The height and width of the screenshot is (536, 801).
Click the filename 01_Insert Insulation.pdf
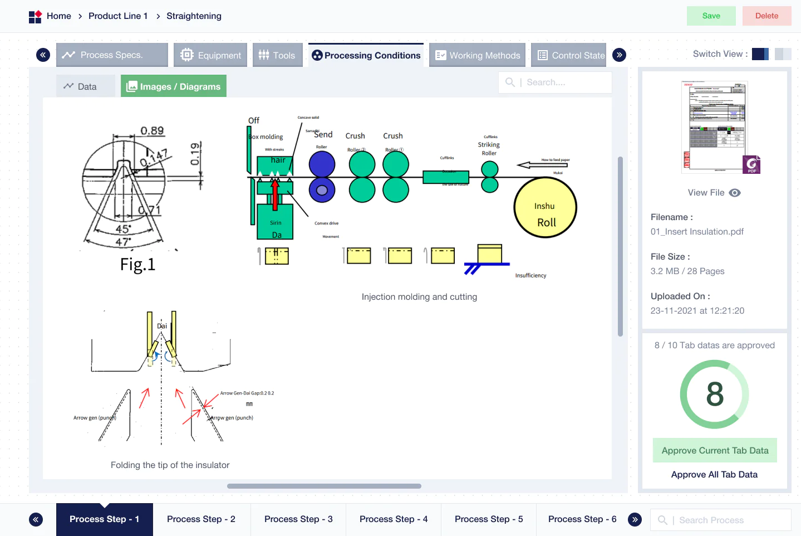tap(697, 232)
